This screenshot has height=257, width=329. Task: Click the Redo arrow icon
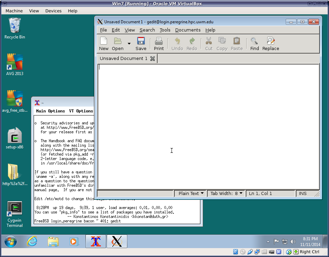[192, 44]
